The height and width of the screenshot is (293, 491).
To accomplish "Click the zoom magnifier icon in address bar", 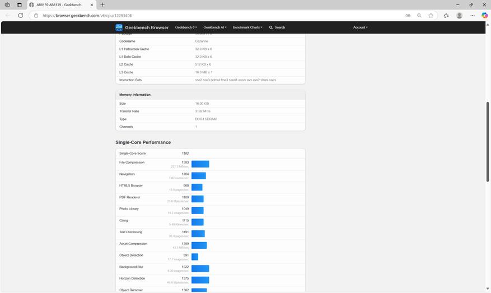I will pyautogui.click(x=419, y=15).
